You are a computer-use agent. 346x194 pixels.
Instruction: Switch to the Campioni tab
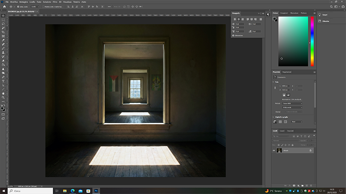click(x=284, y=13)
